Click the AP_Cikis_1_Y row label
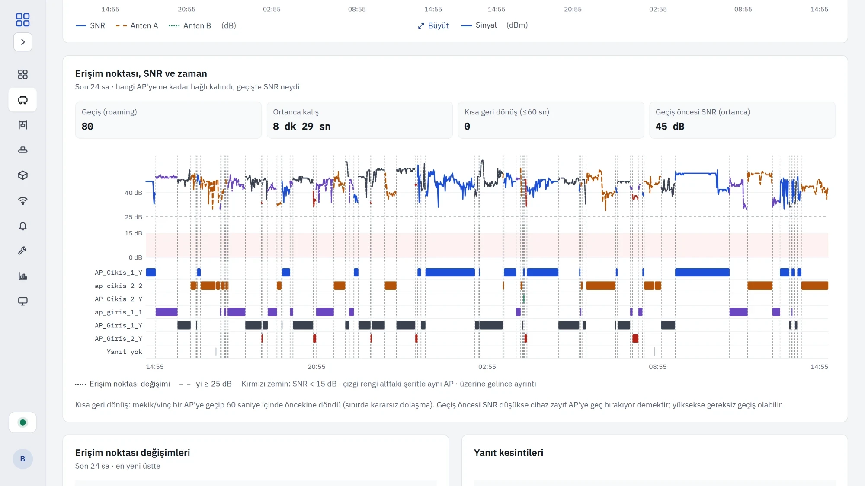 tap(119, 273)
